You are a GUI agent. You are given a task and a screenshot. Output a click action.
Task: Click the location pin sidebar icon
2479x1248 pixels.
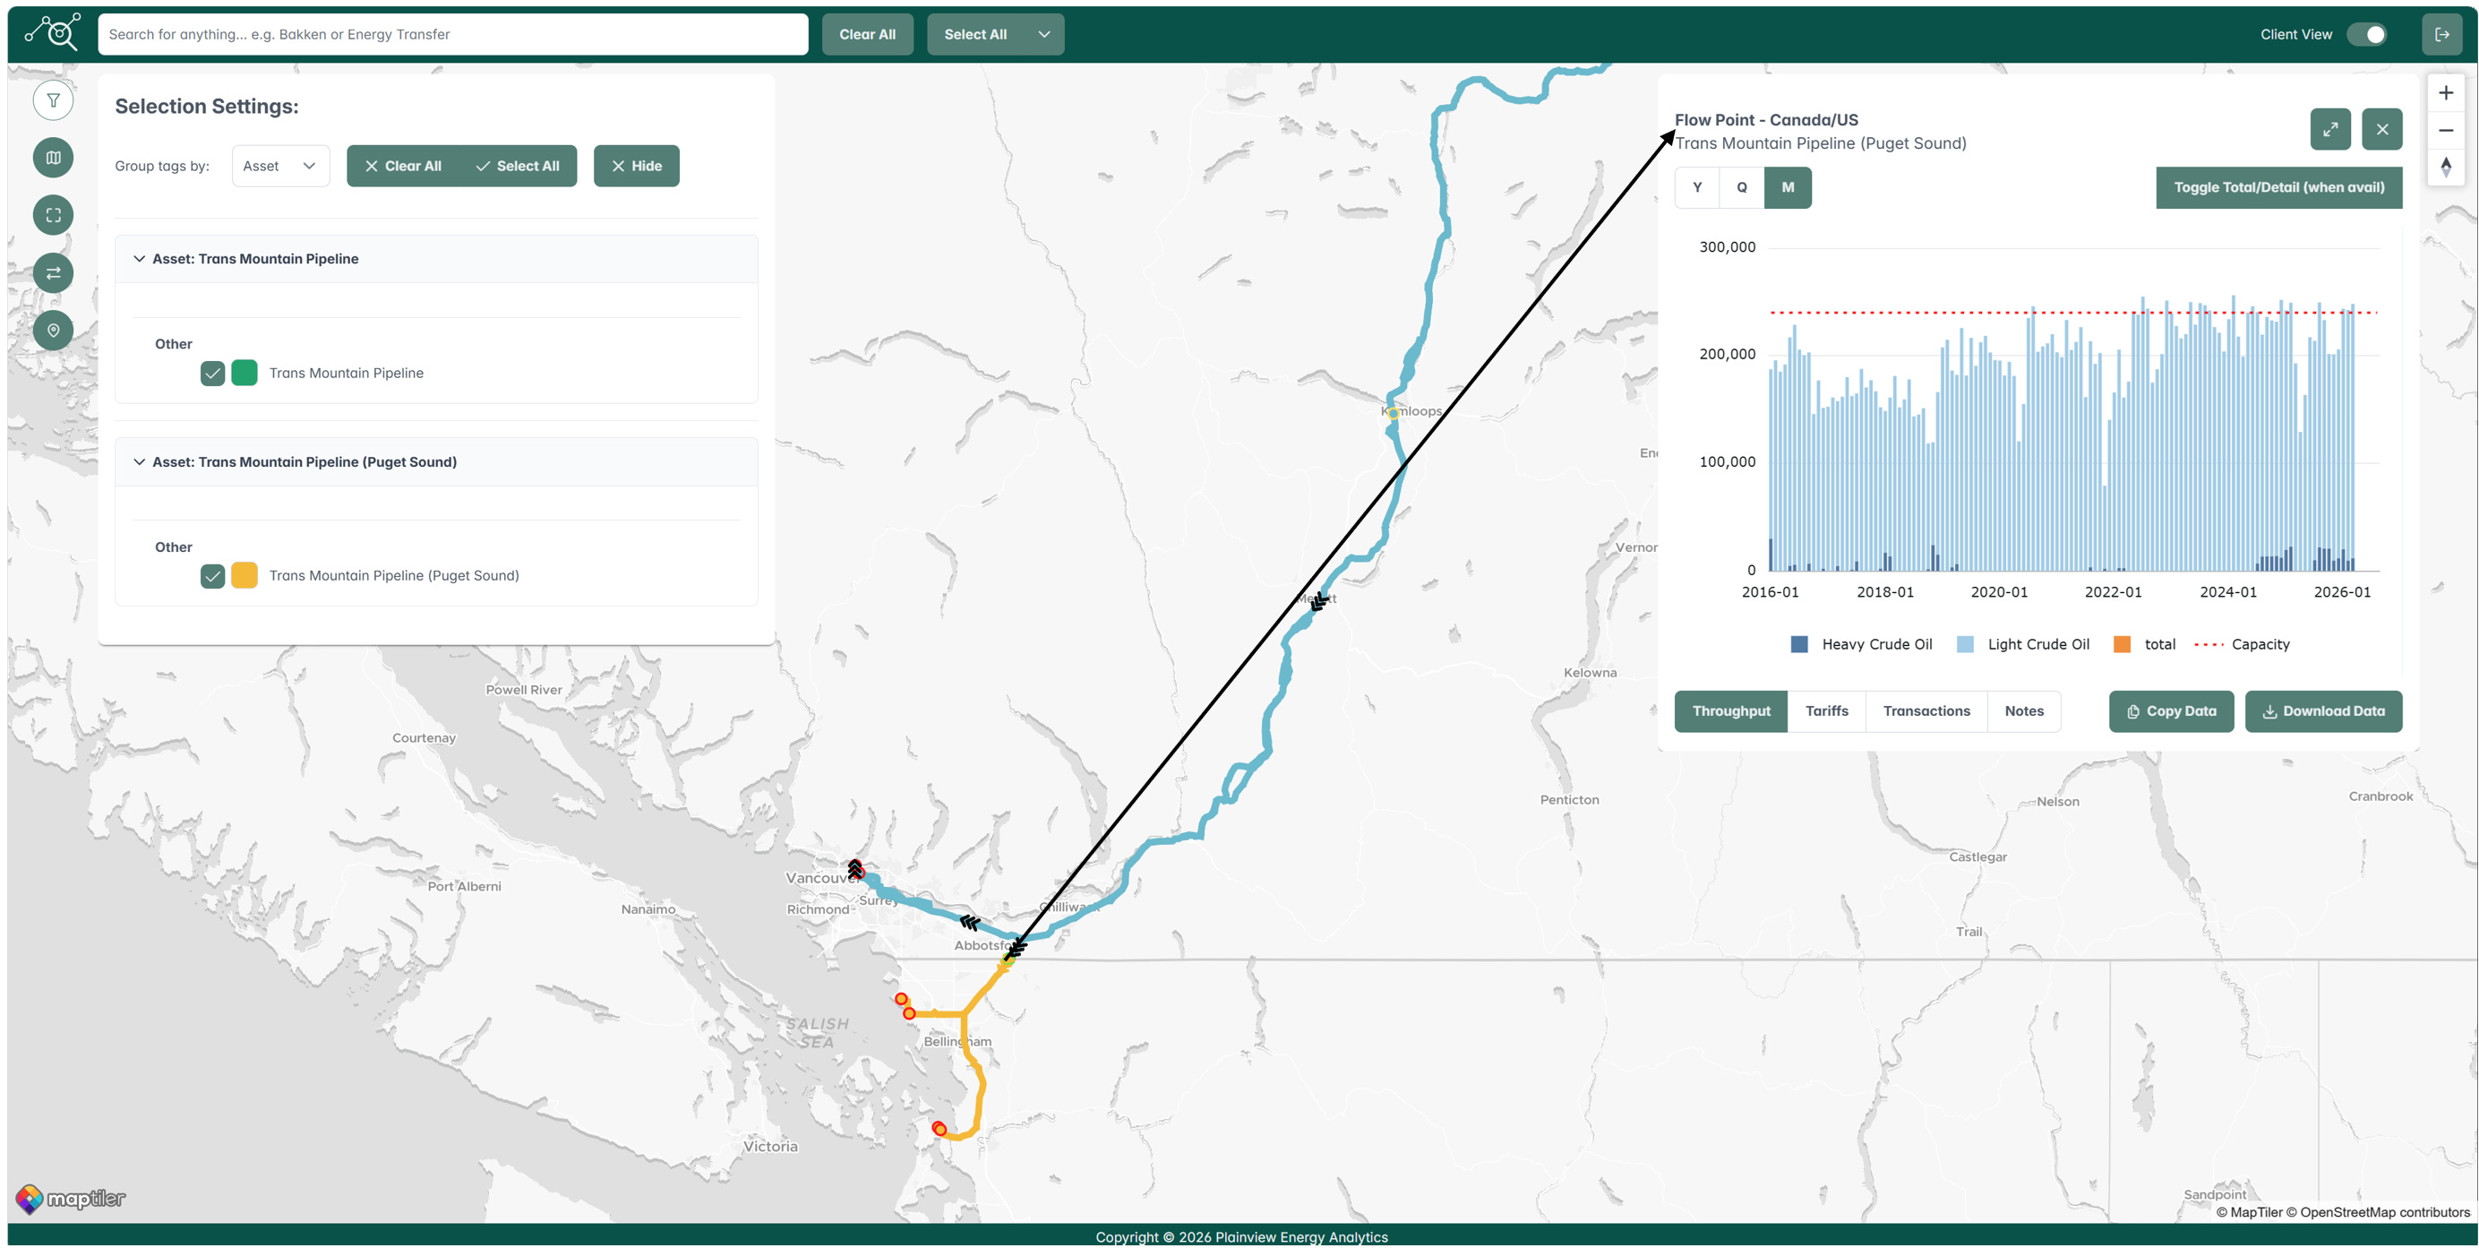(53, 331)
